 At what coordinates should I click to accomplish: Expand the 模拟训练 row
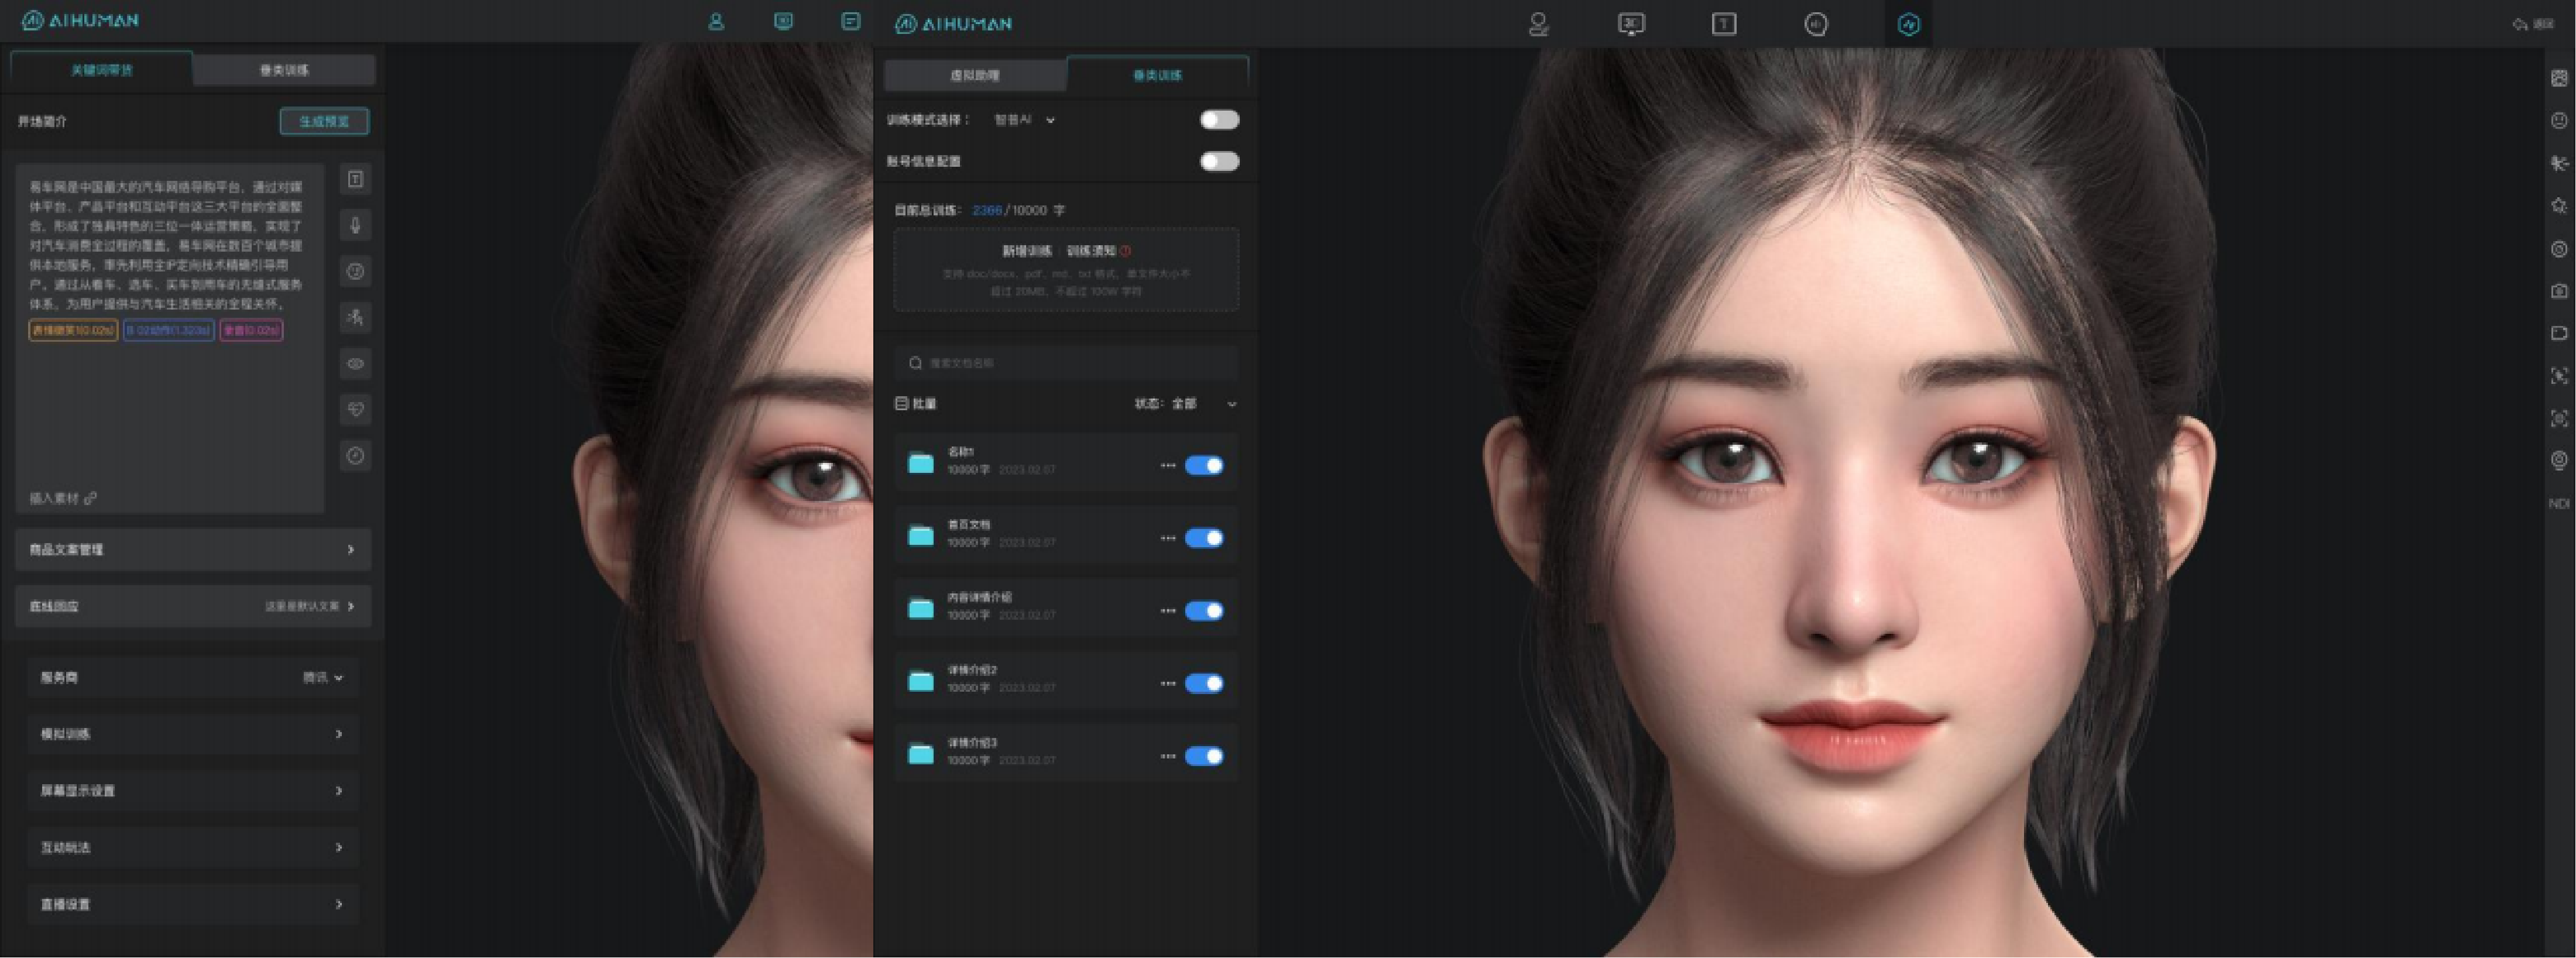click(x=193, y=734)
